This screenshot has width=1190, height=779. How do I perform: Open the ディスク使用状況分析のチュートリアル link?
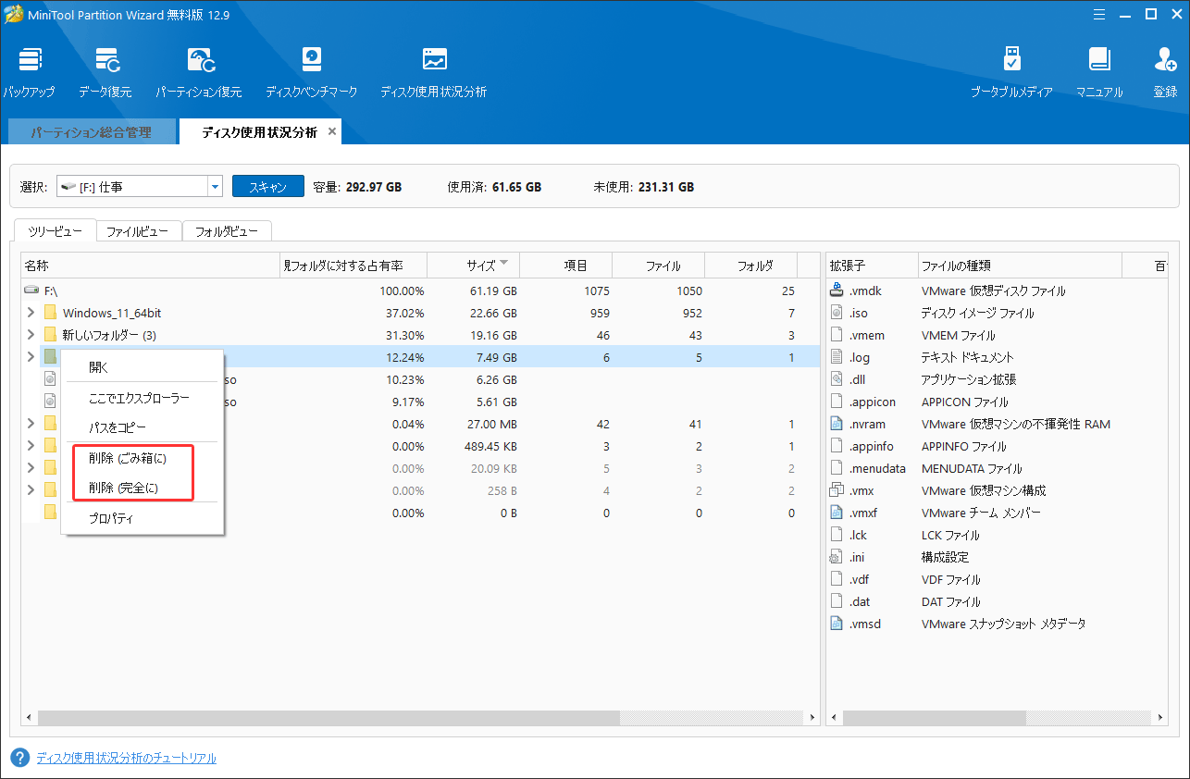[x=126, y=758]
